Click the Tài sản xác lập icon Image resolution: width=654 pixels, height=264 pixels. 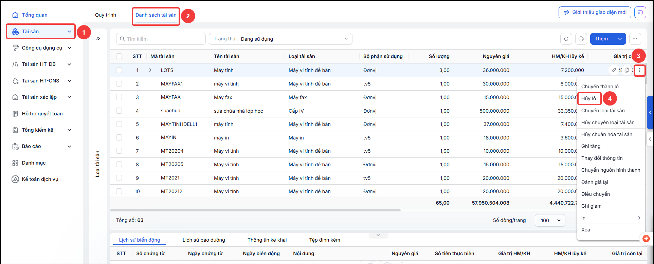15,97
